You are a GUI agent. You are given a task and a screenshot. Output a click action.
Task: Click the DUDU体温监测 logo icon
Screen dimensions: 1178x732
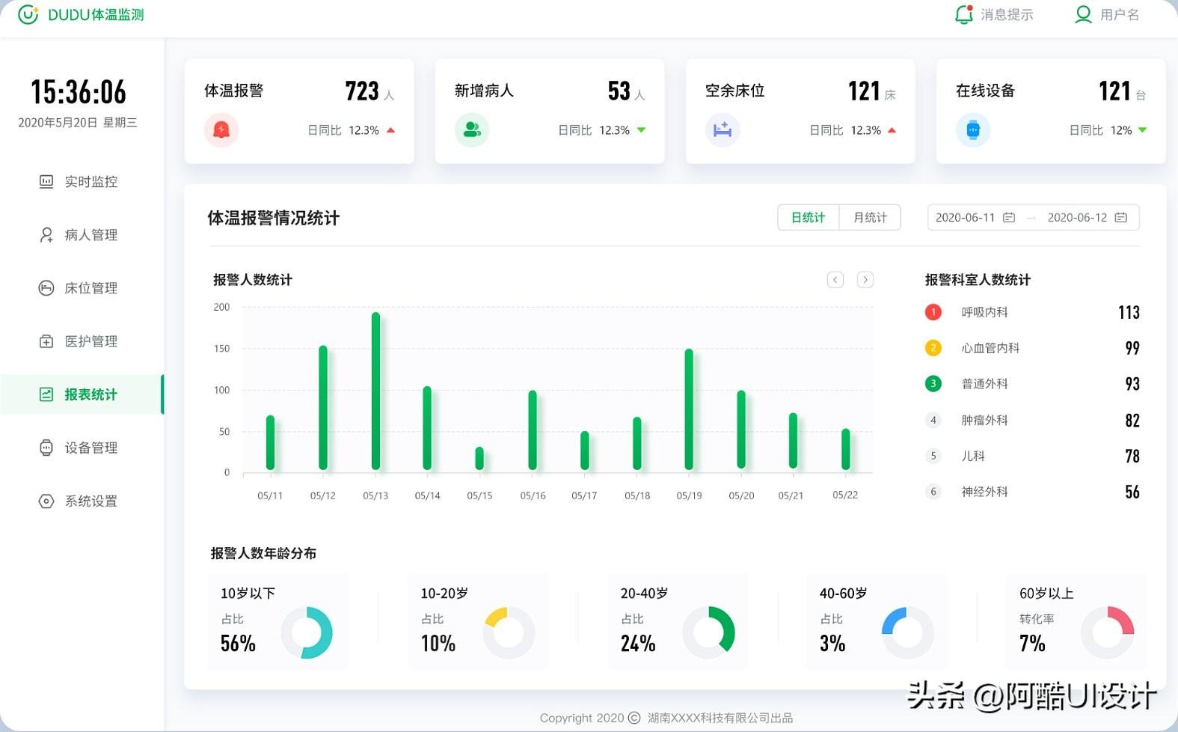[x=28, y=15]
